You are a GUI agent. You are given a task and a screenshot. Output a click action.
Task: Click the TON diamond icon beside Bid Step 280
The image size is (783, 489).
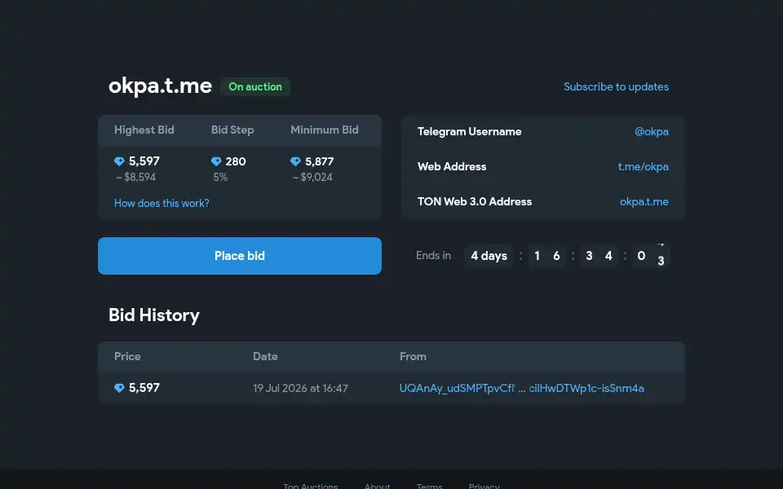coord(216,161)
